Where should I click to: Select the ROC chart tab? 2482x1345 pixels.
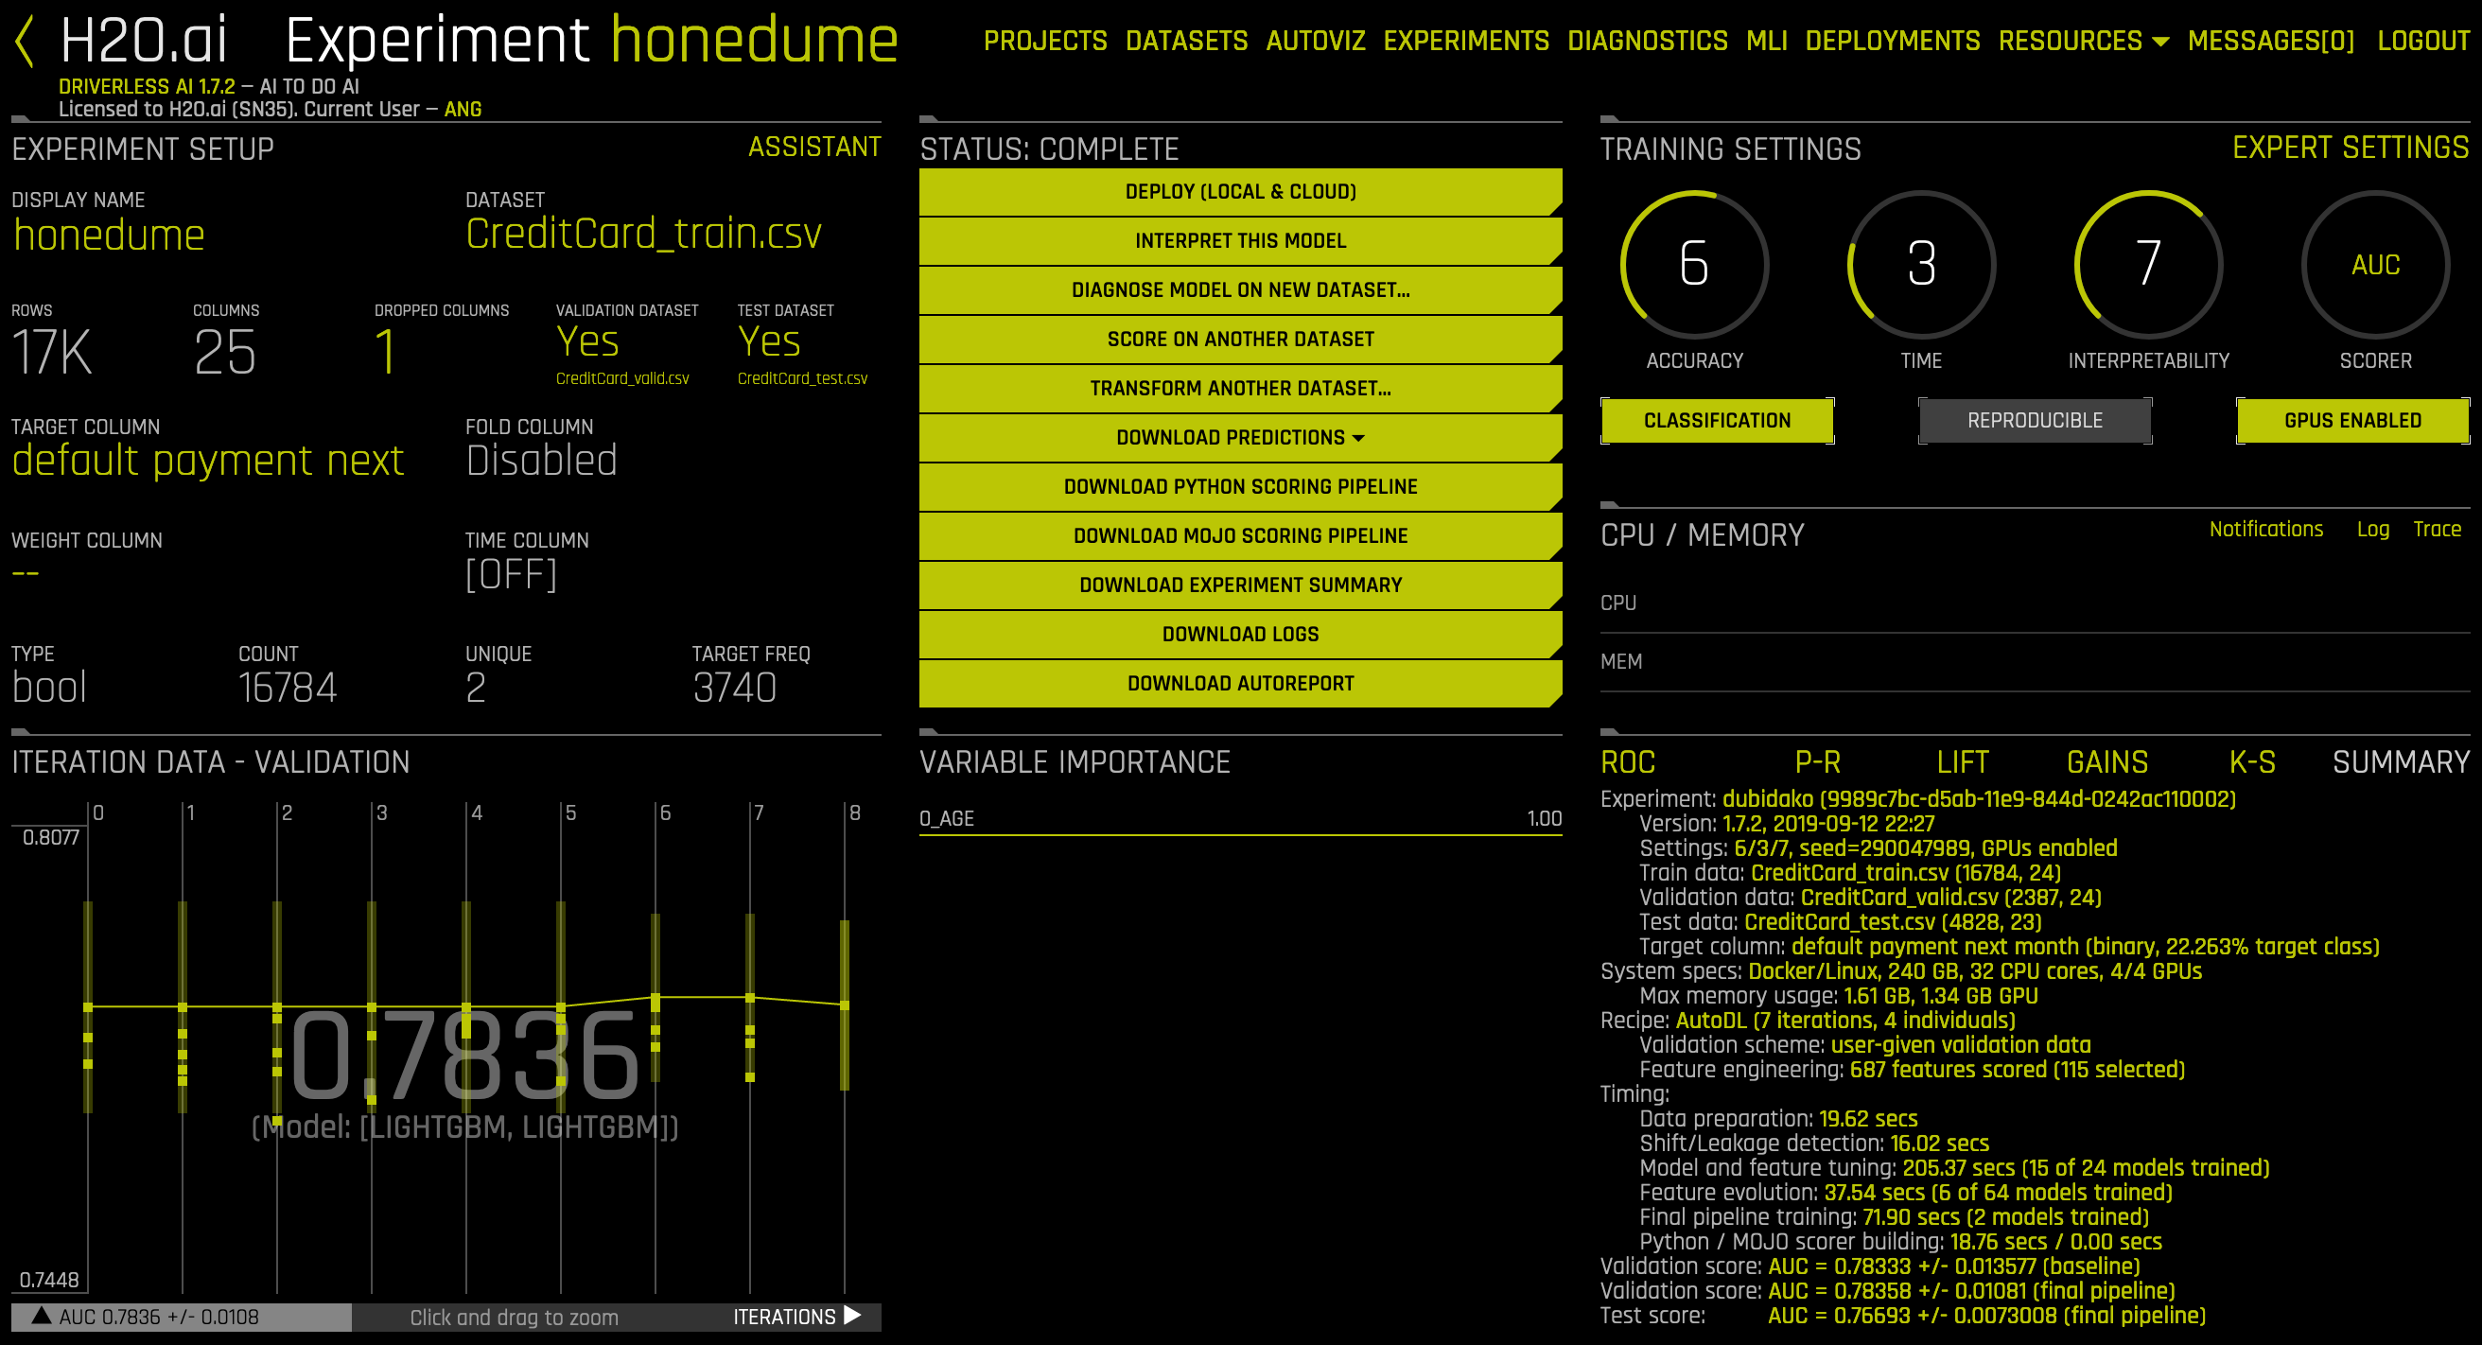[1627, 762]
